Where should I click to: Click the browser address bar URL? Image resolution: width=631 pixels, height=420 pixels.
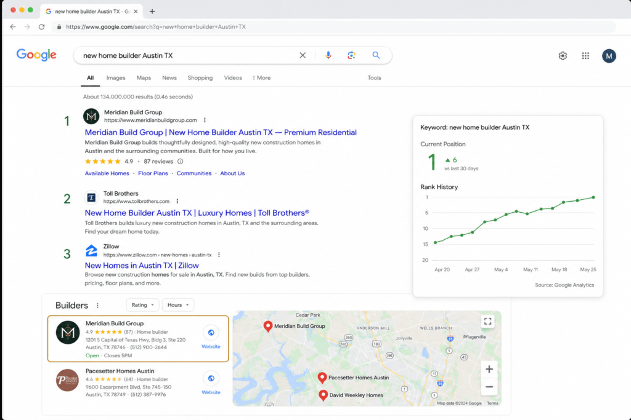156,27
